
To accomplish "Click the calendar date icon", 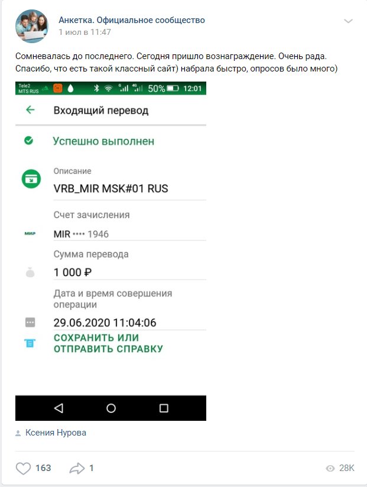I will coord(30,322).
